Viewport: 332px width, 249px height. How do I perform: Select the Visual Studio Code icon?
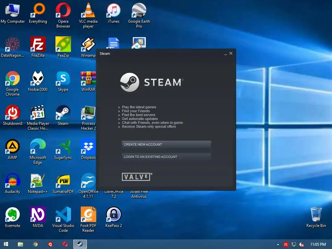point(63,220)
